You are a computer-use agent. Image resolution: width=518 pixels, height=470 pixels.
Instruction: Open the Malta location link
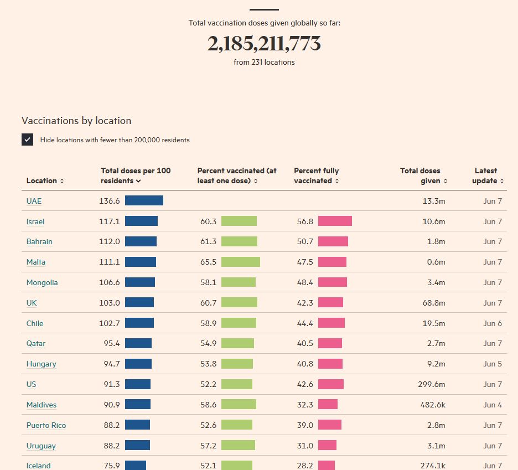(36, 262)
